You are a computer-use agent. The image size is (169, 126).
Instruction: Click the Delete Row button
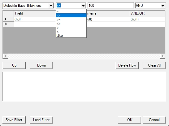127,65
